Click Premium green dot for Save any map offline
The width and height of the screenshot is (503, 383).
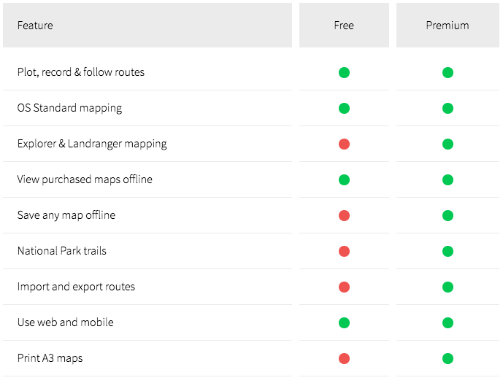coord(448,215)
